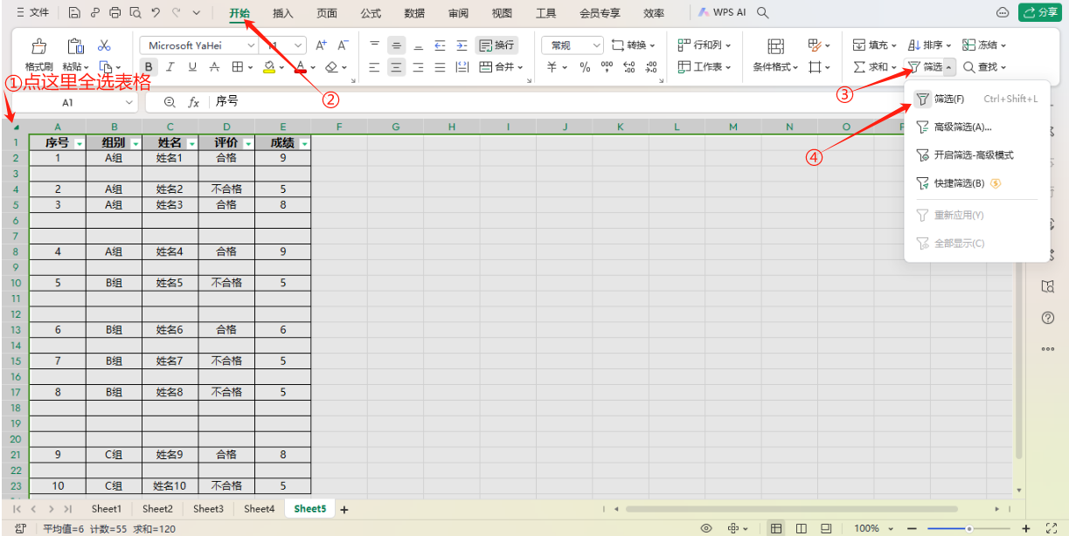
Task: Toggle Bold formatting button
Action: click(x=149, y=67)
